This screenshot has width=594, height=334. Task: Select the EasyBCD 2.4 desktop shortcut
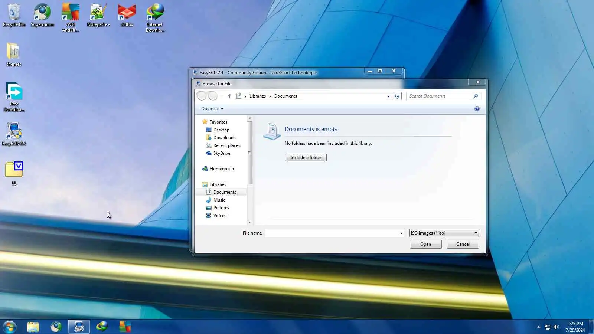tap(14, 134)
